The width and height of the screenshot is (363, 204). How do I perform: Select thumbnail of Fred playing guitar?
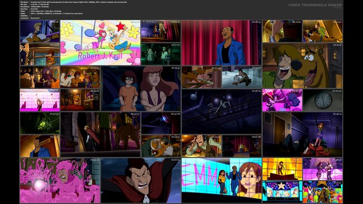click(x=40, y=31)
